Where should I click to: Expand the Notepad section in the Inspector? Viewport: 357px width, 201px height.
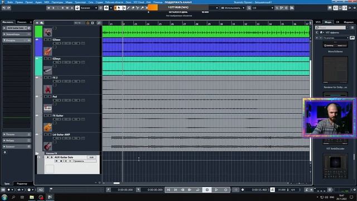point(16,146)
